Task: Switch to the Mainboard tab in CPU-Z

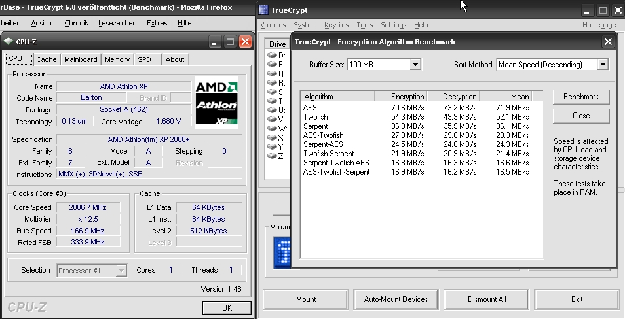Action: point(81,59)
